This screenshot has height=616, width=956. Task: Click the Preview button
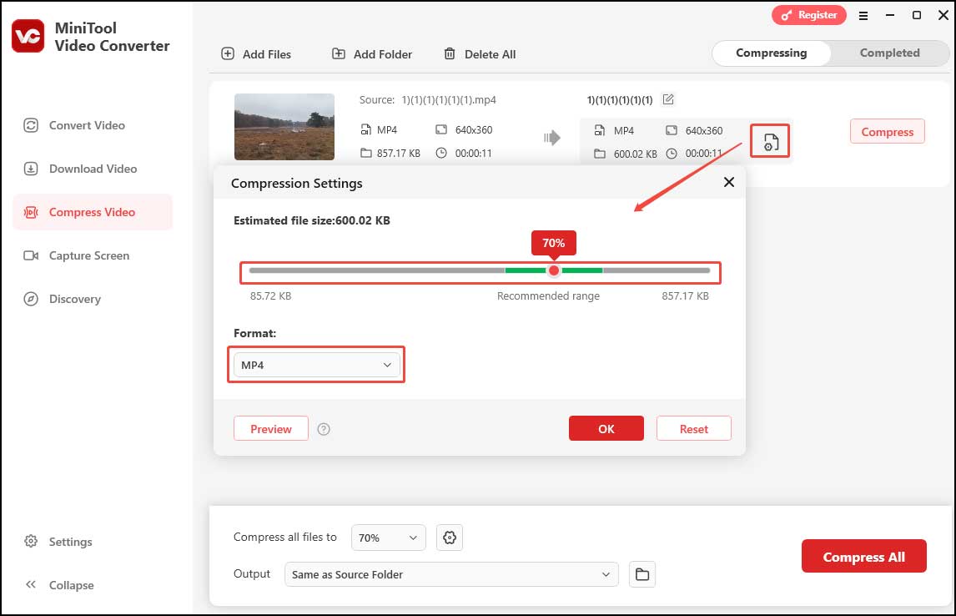point(271,429)
